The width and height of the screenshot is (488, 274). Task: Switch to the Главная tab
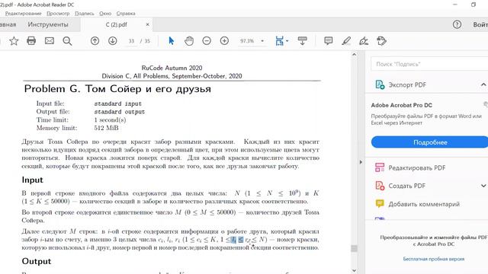8,24
